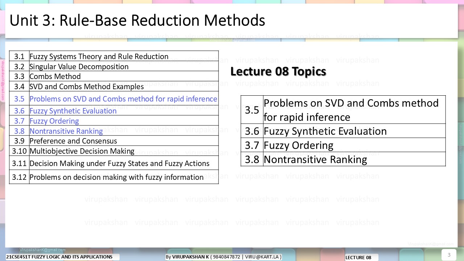Open the blue 'Nontransitive Ranking' link in the unit table
464x261 pixels.
pos(66,131)
